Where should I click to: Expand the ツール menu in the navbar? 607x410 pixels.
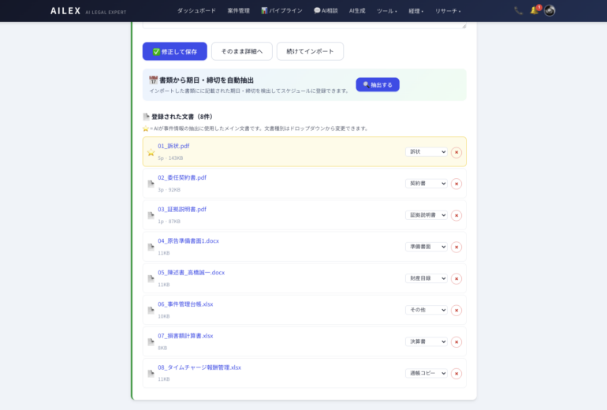tap(386, 11)
